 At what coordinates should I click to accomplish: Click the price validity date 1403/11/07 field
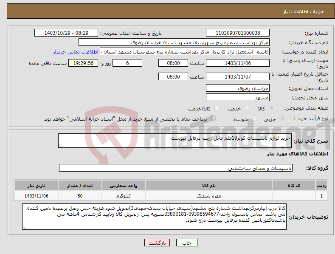tap(238, 76)
